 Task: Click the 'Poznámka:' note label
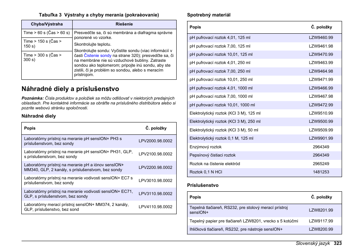33,98
